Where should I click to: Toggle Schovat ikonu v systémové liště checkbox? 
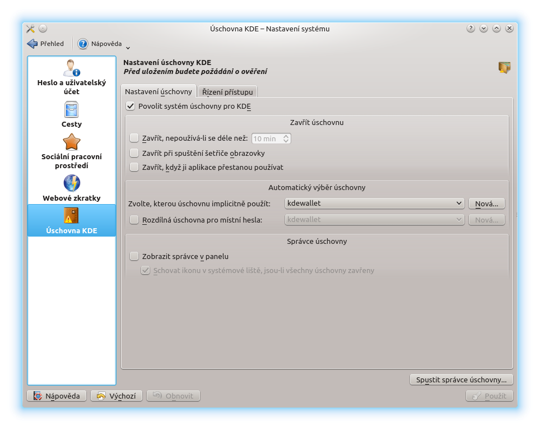(x=145, y=270)
